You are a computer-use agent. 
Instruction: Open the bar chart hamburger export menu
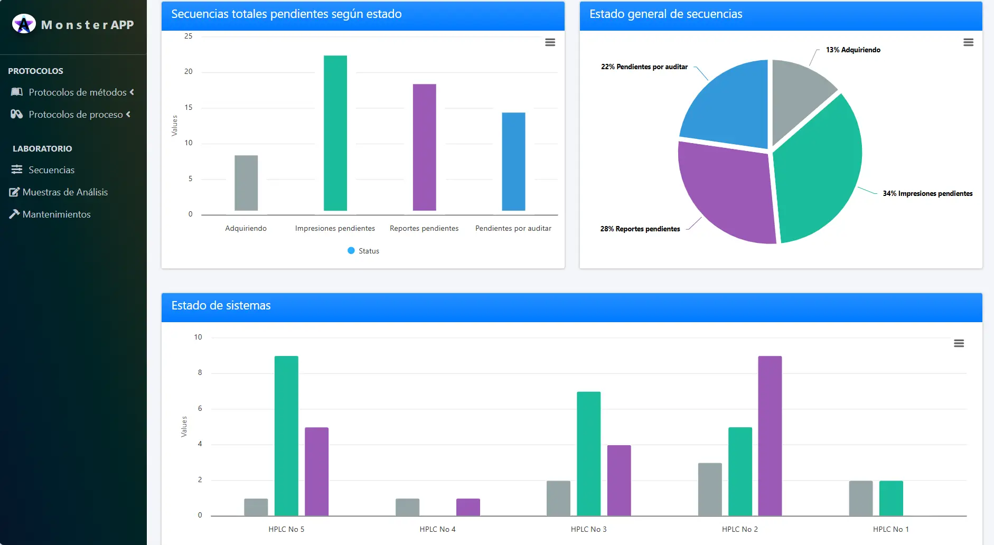click(x=550, y=42)
